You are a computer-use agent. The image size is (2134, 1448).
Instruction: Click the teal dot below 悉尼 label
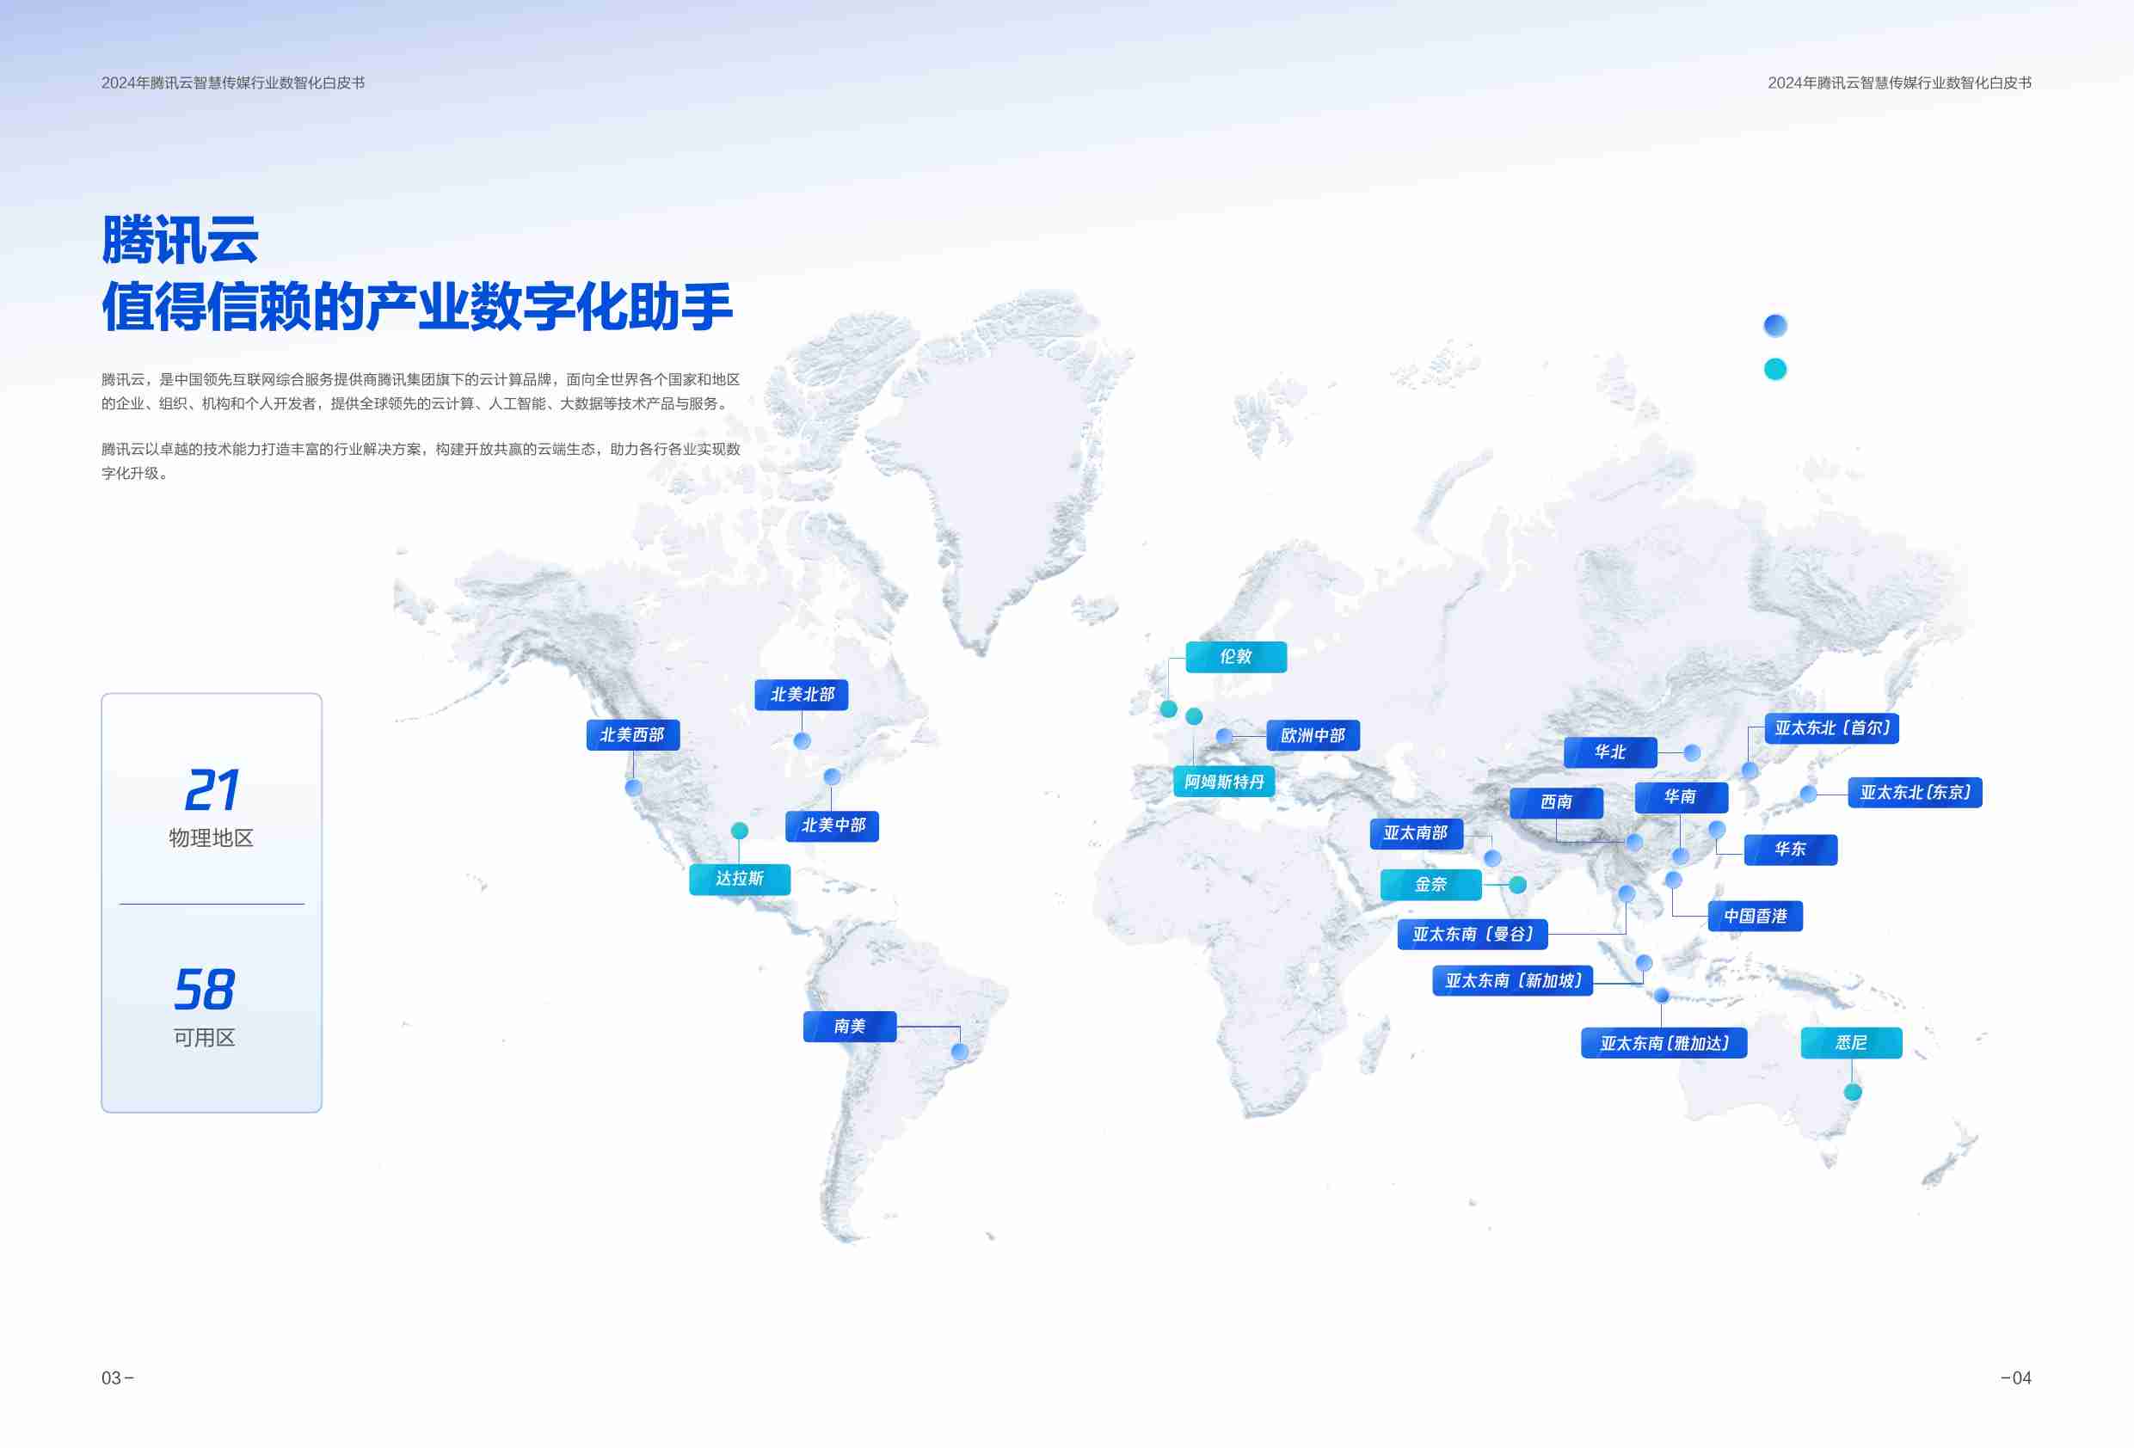point(1853,1092)
